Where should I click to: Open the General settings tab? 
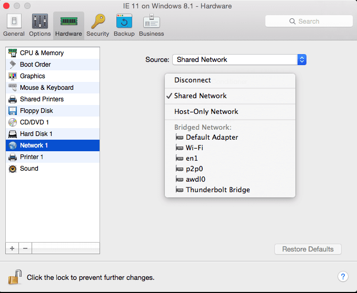[14, 25]
